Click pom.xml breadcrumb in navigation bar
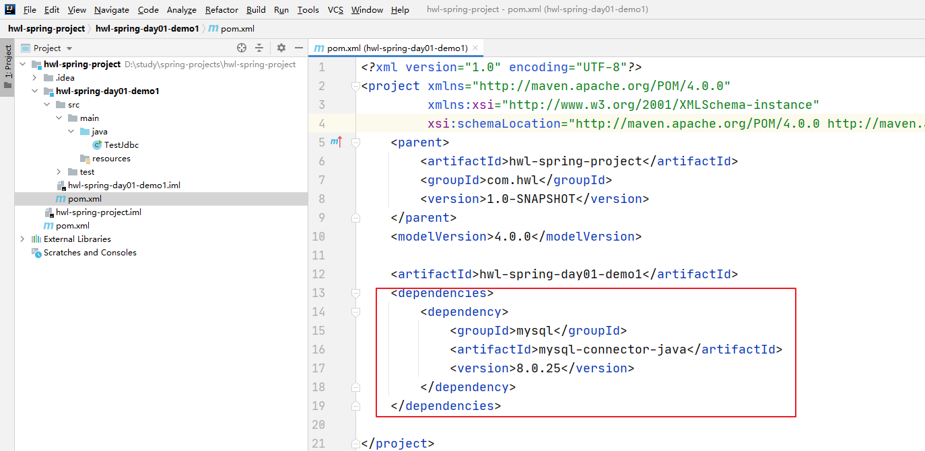Image resolution: width=925 pixels, height=451 pixels. pyautogui.click(x=232, y=28)
